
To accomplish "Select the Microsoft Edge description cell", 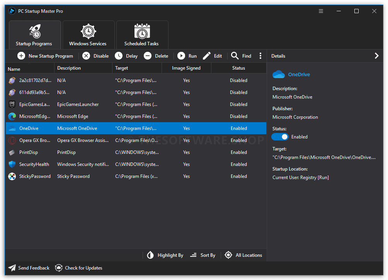I will pyautogui.click(x=73, y=116).
